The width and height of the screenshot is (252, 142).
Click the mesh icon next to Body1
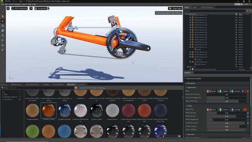point(195,50)
